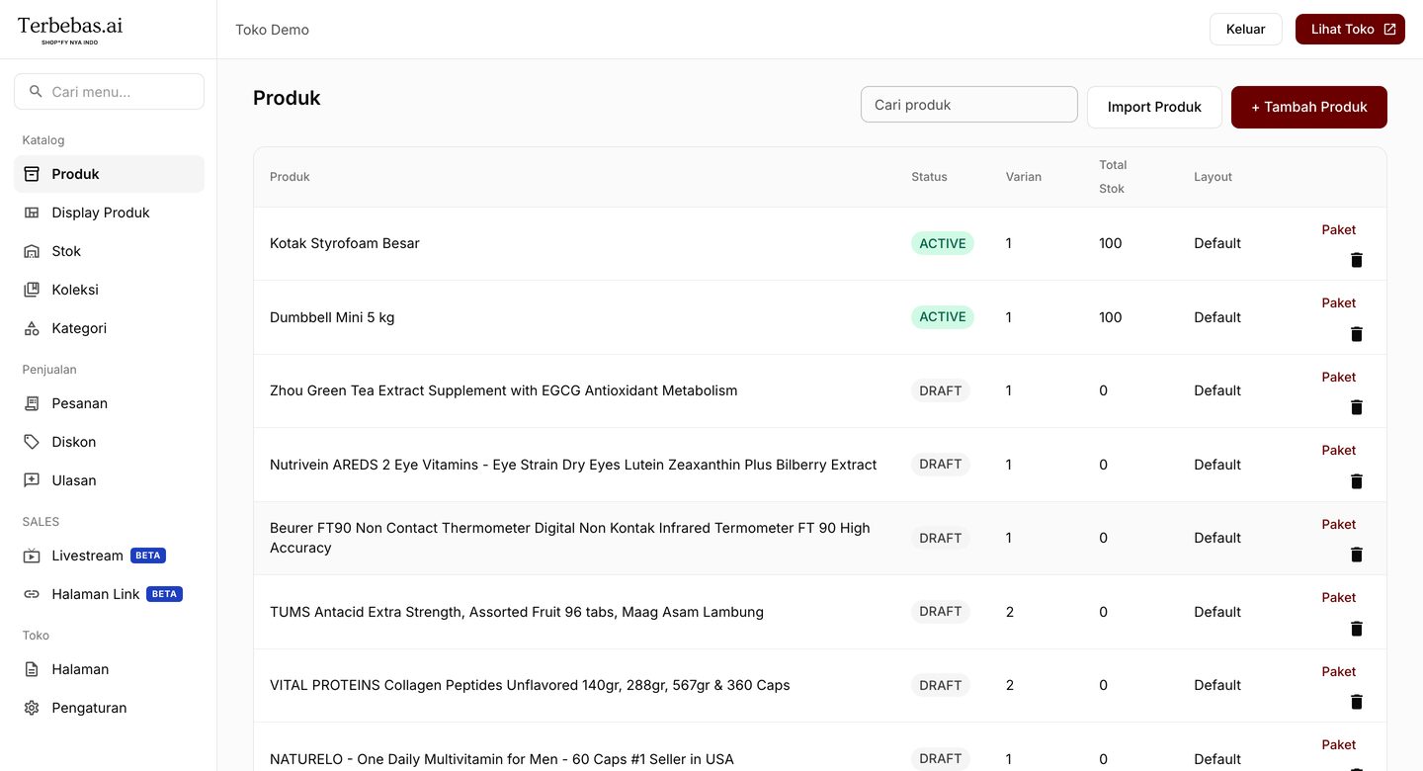1423x771 pixels.
Task: Click ACTIVE badge of Kotak Styrofoam Besar
Action: pos(943,243)
